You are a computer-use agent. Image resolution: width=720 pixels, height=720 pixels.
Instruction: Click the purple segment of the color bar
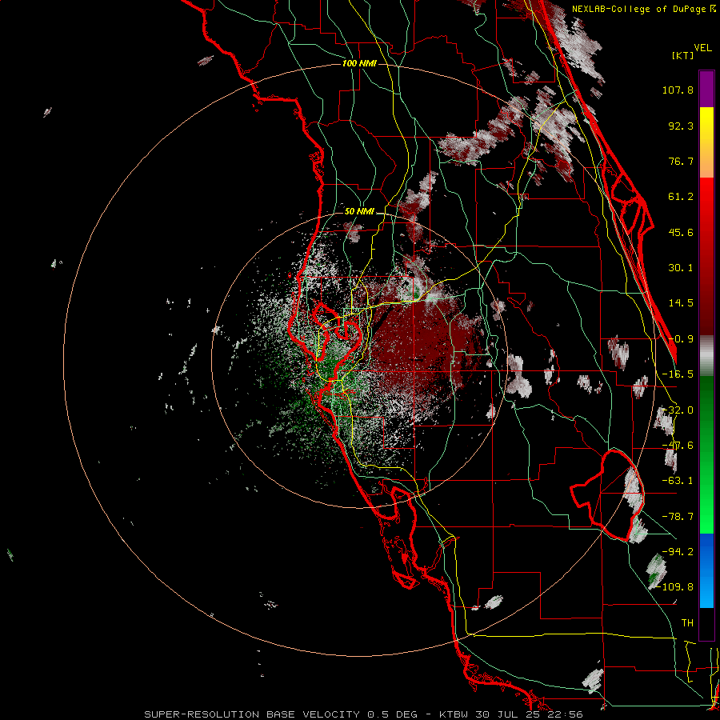point(706,89)
